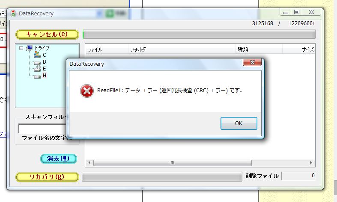This screenshot has height=202, width=337.
Task: Click the DataRecovery title bar app icon
Action: pyautogui.click(x=13, y=13)
